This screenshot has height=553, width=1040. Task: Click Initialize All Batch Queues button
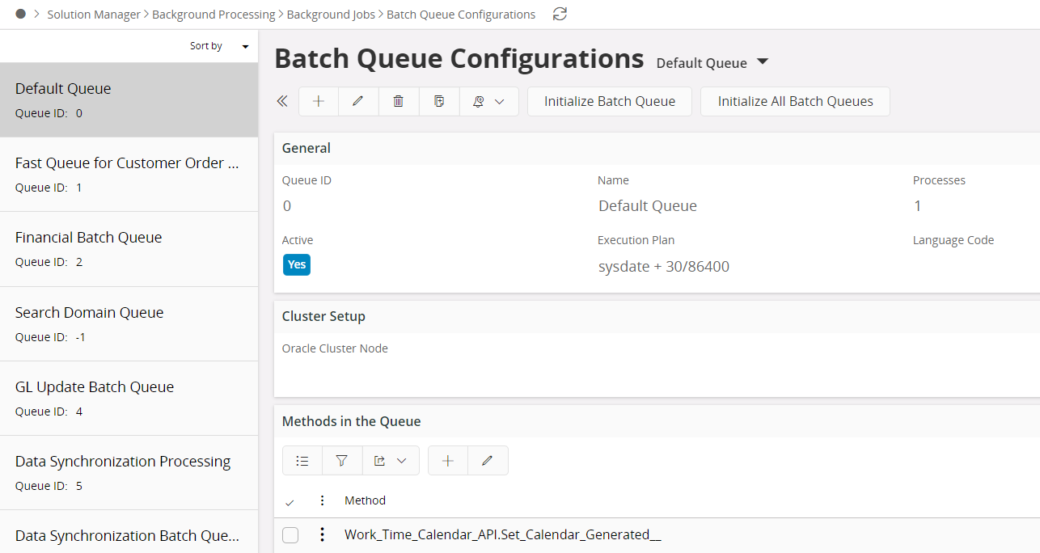point(795,102)
